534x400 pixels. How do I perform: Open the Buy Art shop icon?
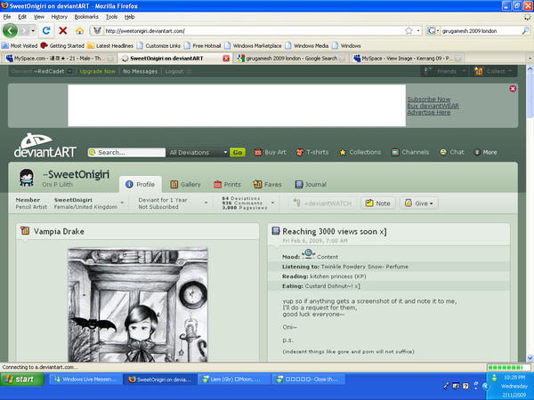[x=258, y=152]
